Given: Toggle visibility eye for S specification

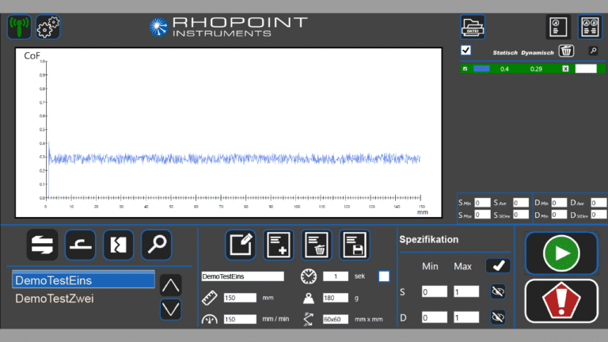Looking at the screenshot, I should [x=498, y=291].
